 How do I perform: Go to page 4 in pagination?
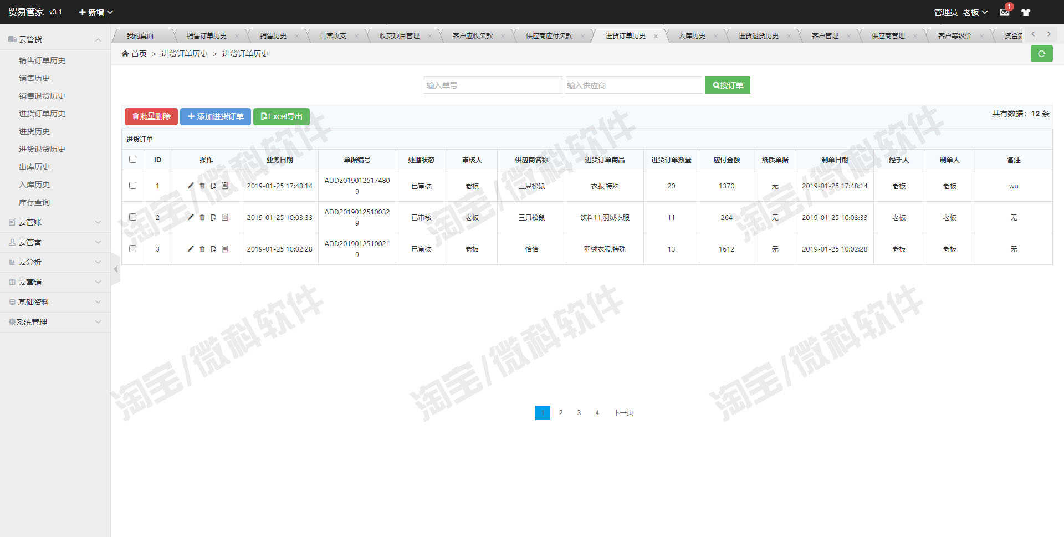(597, 413)
